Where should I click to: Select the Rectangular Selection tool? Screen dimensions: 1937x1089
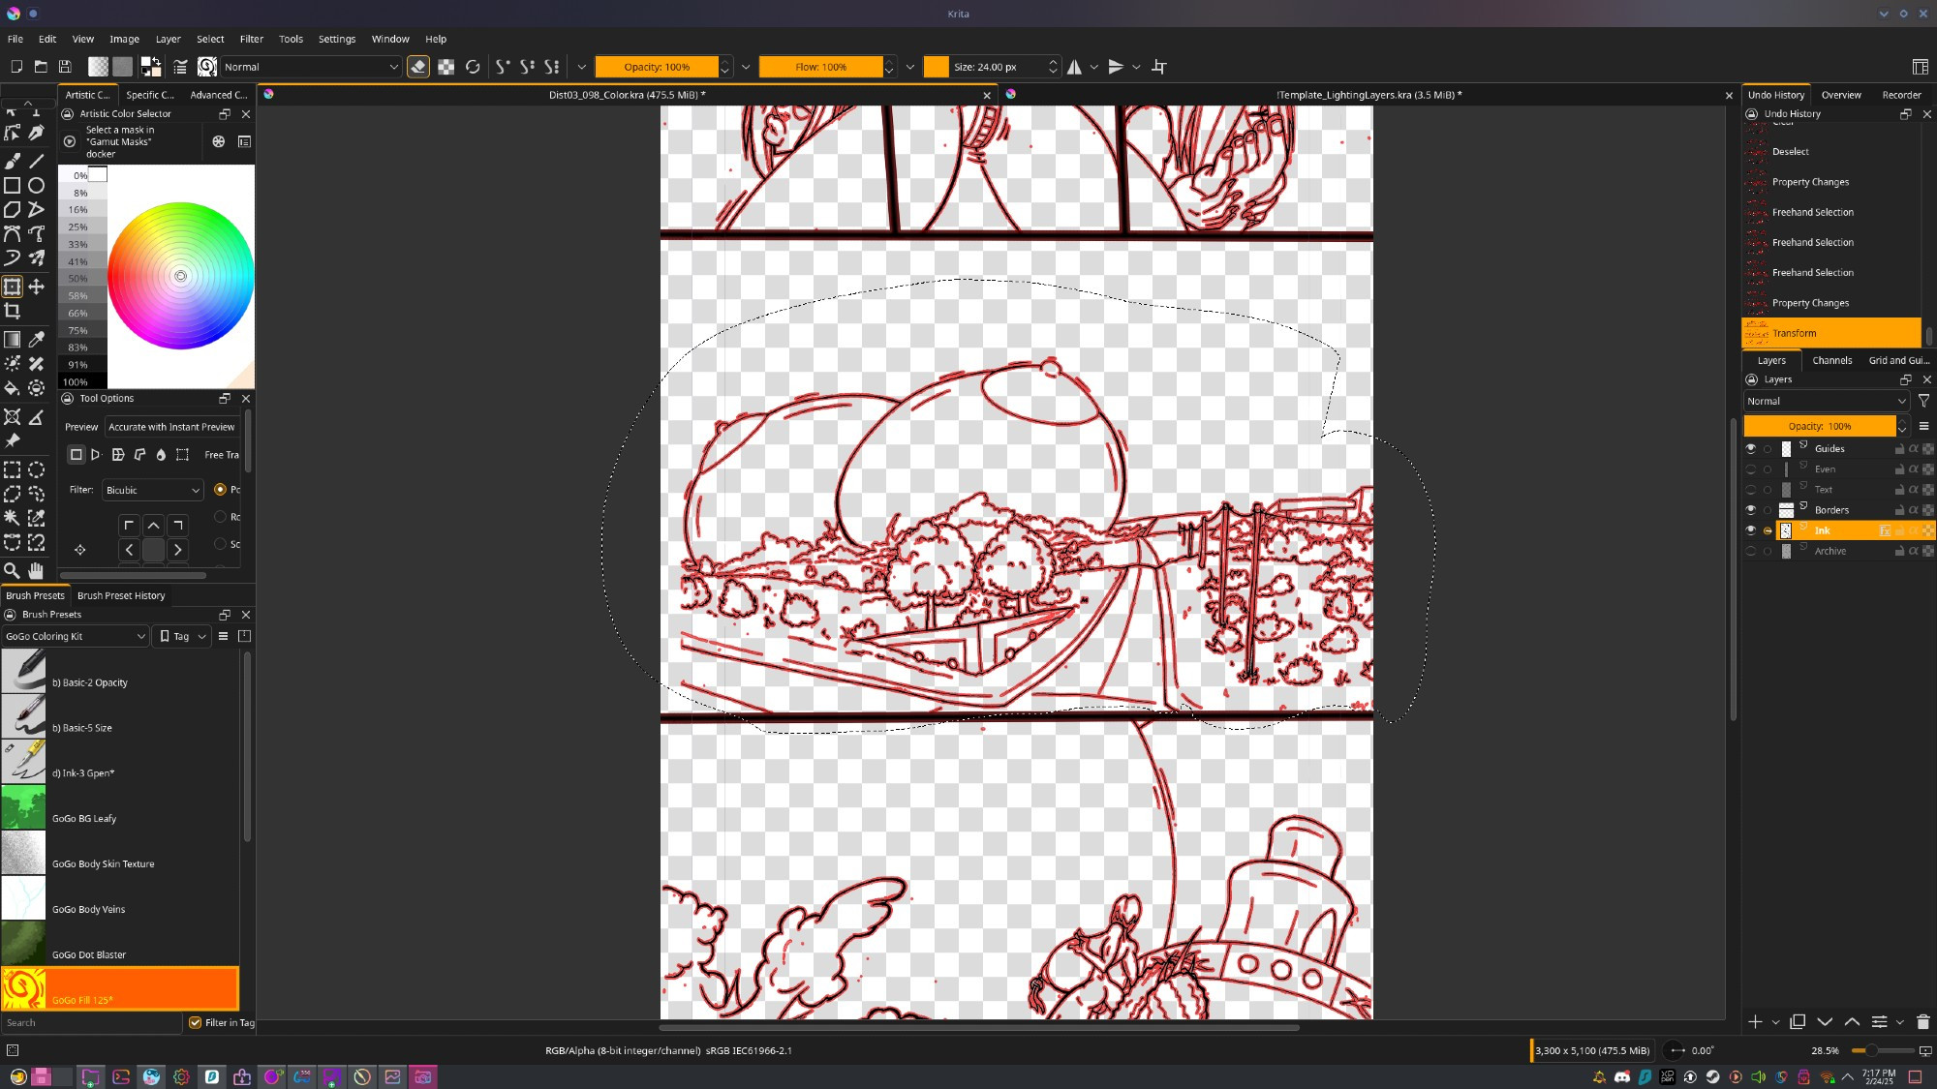13,470
